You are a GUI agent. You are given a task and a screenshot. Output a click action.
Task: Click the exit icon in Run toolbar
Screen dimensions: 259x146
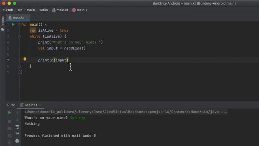pyautogui.click(x=9, y=142)
